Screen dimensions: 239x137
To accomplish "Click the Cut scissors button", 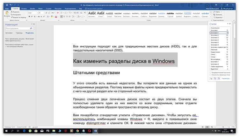I will (15, 12).
